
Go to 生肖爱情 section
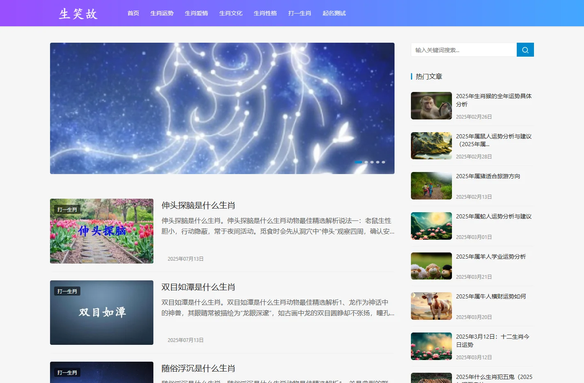point(196,13)
